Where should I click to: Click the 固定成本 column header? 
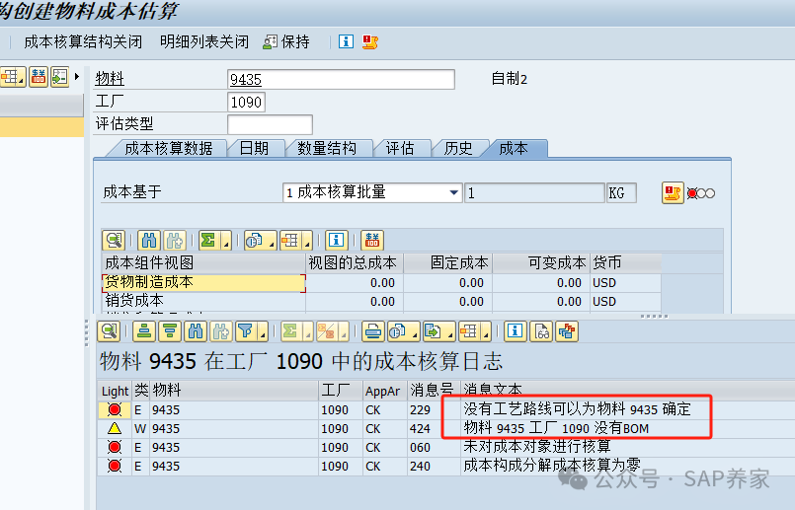[447, 262]
